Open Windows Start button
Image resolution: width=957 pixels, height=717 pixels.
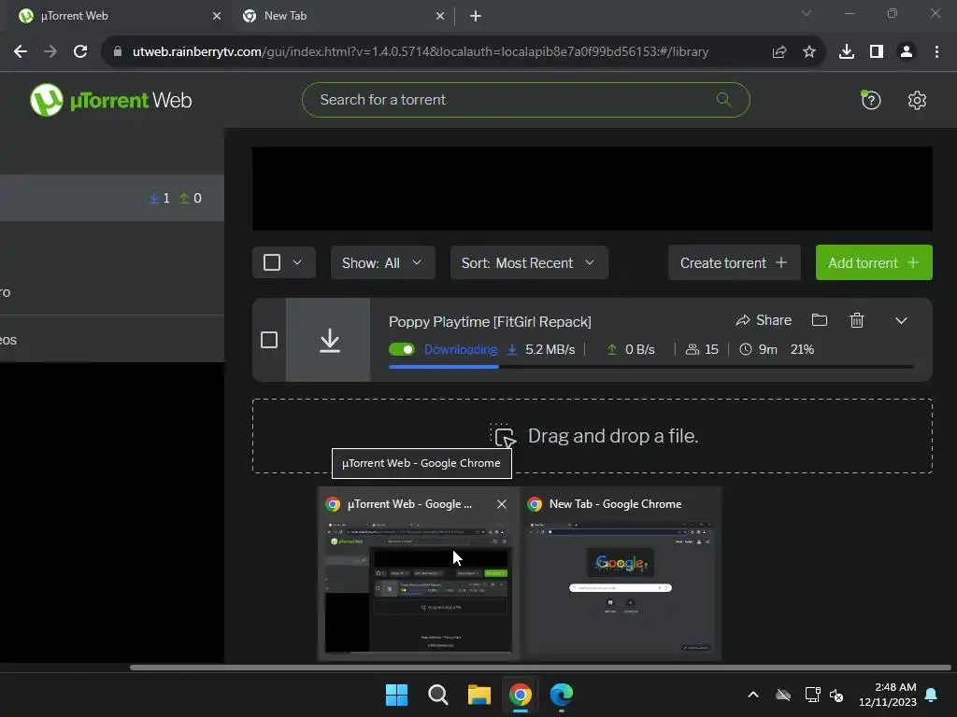click(396, 695)
